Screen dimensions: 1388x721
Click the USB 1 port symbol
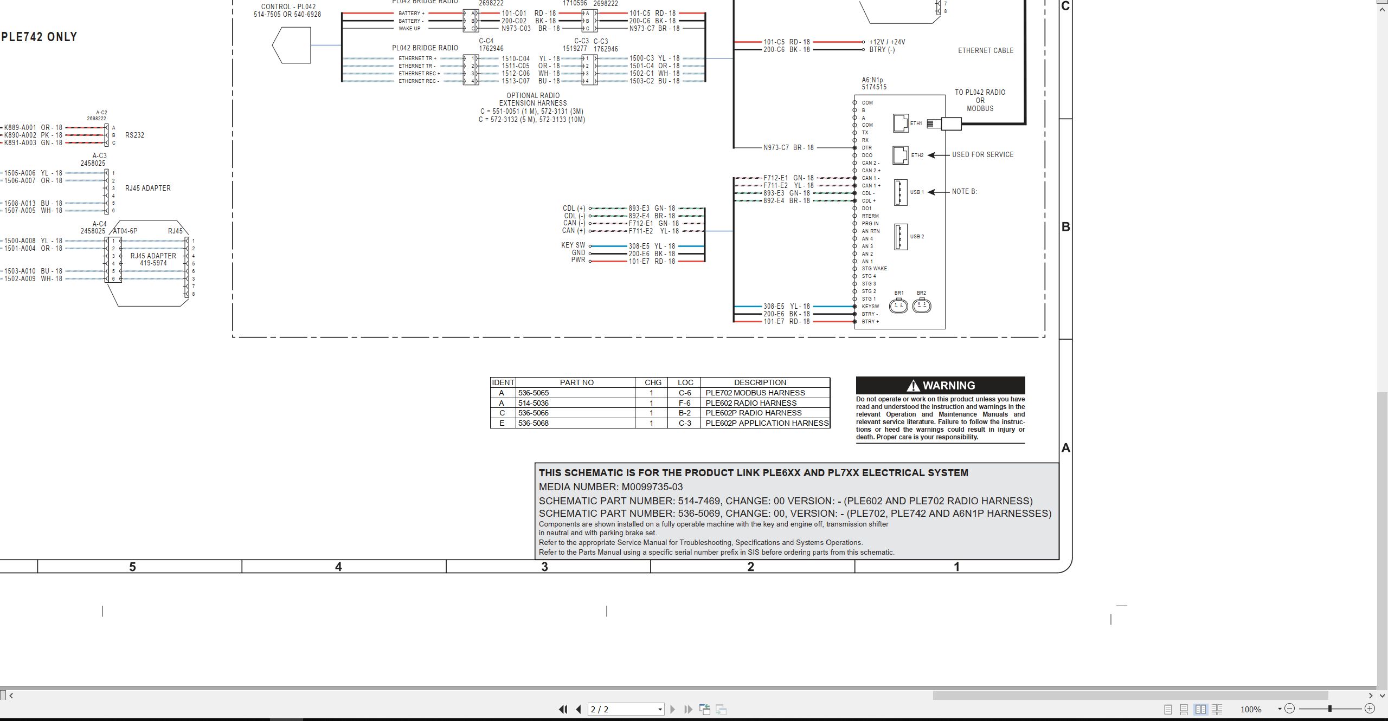[900, 192]
